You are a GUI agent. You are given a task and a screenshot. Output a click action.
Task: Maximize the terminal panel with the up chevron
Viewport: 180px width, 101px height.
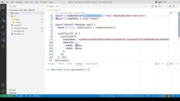(175, 64)
